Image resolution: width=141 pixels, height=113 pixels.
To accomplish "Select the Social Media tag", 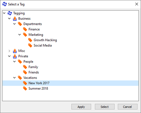I will 43,45.
